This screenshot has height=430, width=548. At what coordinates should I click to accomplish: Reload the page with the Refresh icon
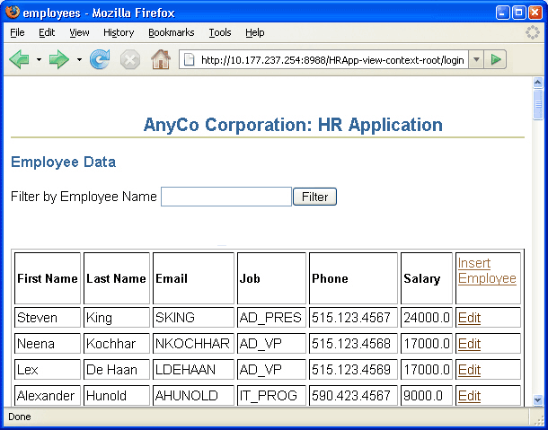(x=100, y=60)
